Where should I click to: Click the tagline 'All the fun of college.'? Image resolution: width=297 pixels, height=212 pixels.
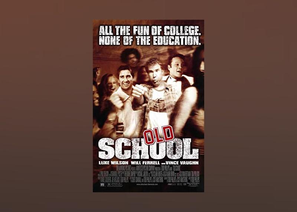150,31
